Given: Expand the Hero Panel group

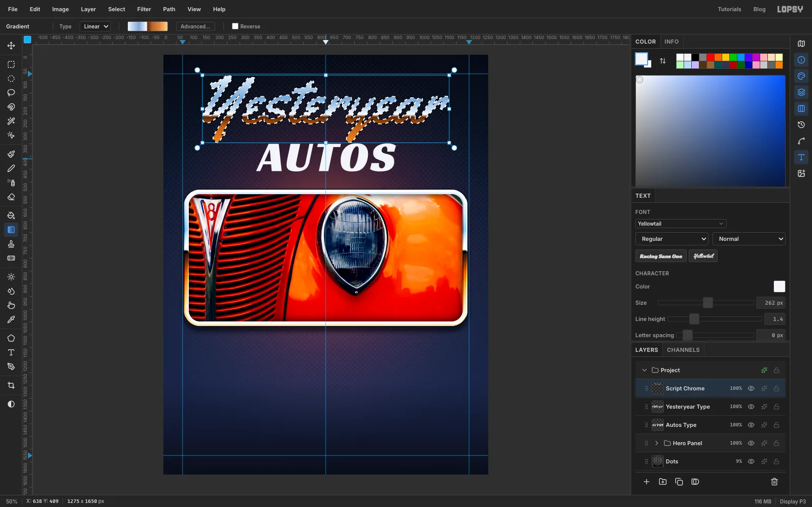Looking at the screenshot, I should pos(657,443).
